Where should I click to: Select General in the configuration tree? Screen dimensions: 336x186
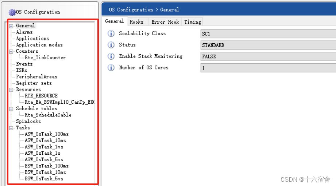(x=26, y=25)
